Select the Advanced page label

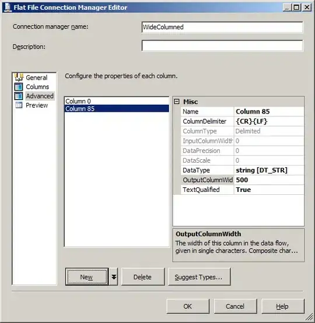[40, 96]
